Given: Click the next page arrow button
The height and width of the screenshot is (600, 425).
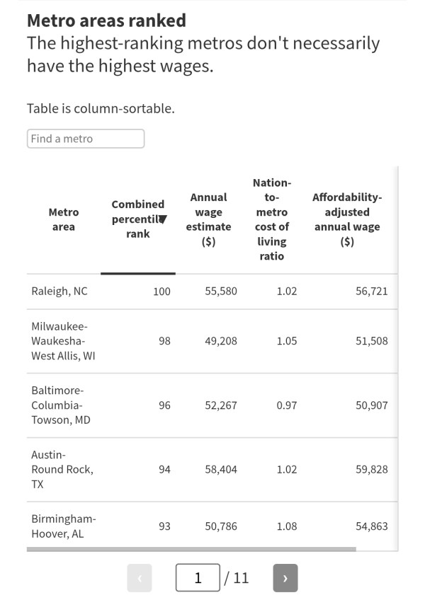Looking at the screenshot, I should 285,578.
